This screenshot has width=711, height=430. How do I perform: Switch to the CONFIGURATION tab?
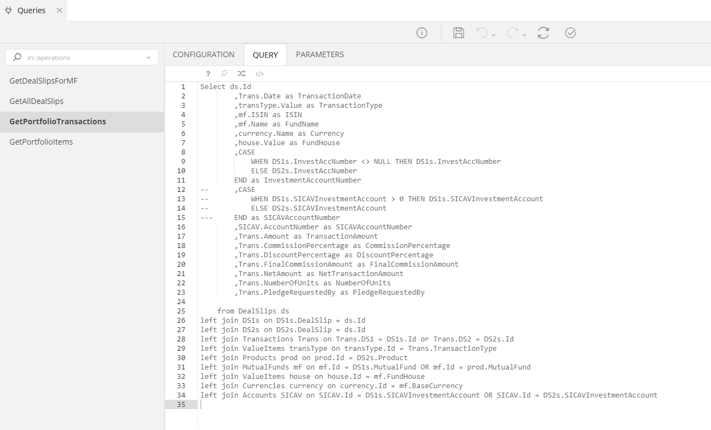[x=204, y=54]
